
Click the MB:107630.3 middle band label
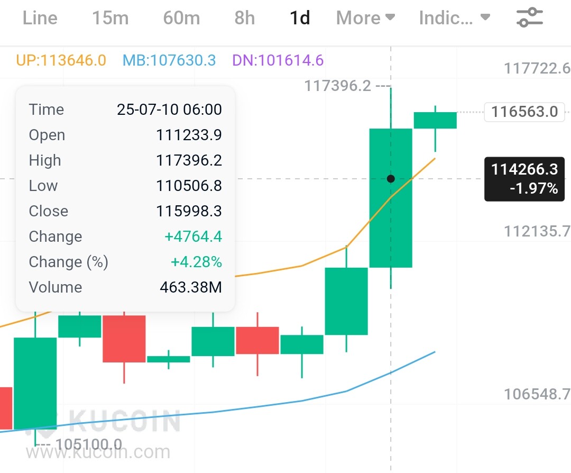(x=169, y=60)
